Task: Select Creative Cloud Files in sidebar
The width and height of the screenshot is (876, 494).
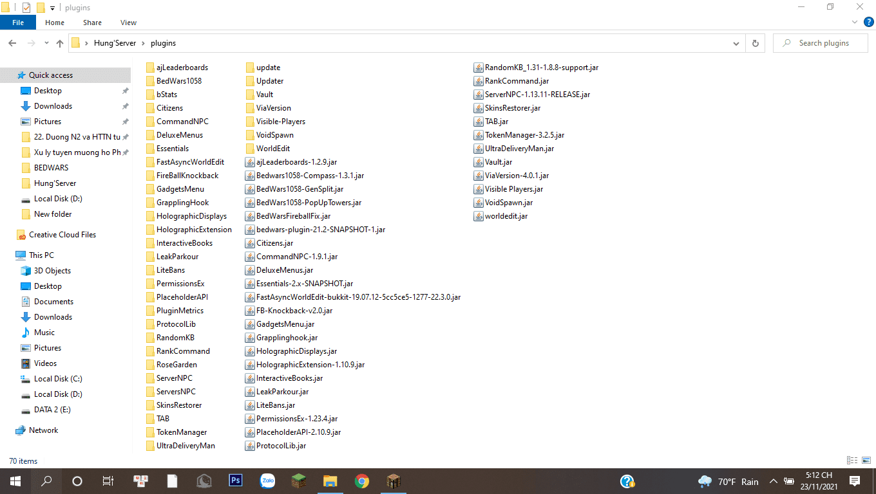Action: pyautogui.click(x=62, y=235)
